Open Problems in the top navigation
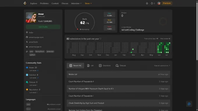This screenshot has width=198, height=111. (44, 3)
